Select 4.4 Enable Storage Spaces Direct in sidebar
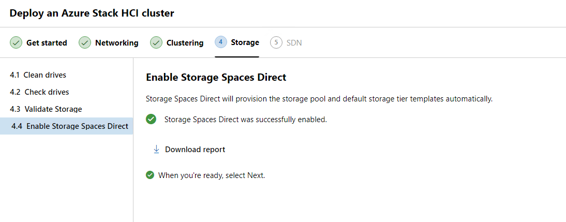Image resolution: width=566 pixels, height=222 pixels. 70,126
